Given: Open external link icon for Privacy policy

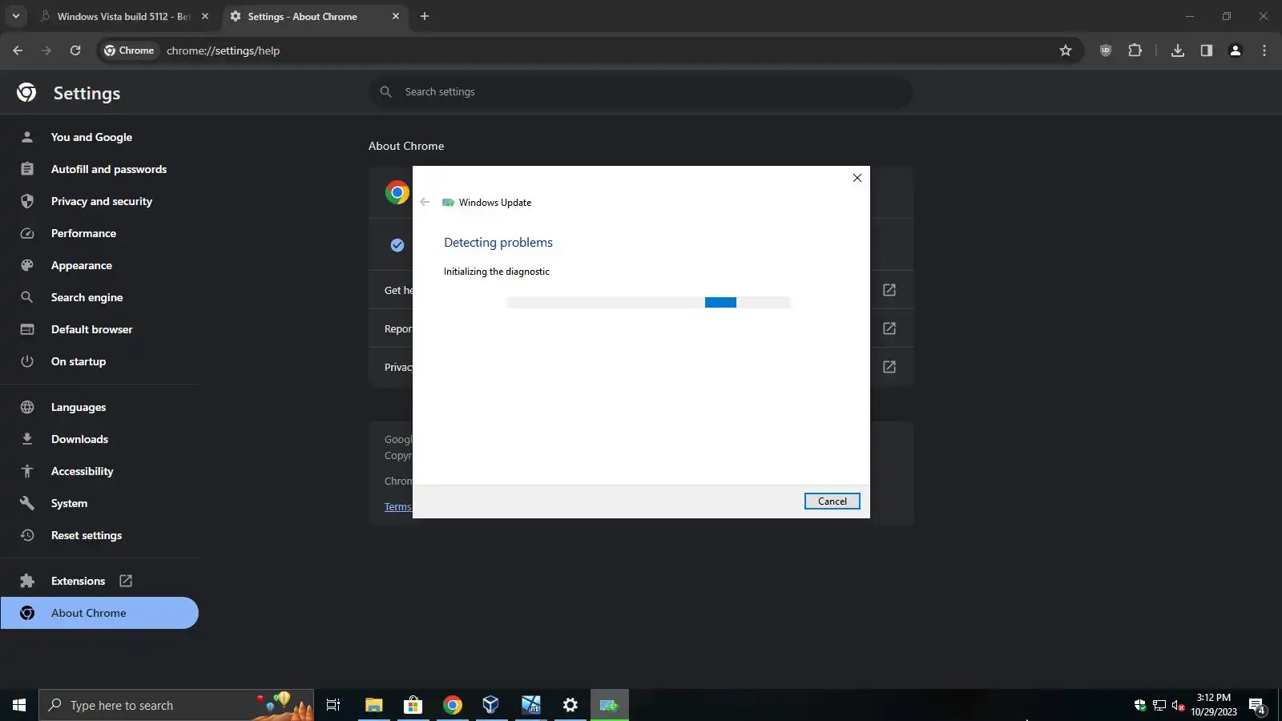Looking at the screenshot, I should coord(889,367).
